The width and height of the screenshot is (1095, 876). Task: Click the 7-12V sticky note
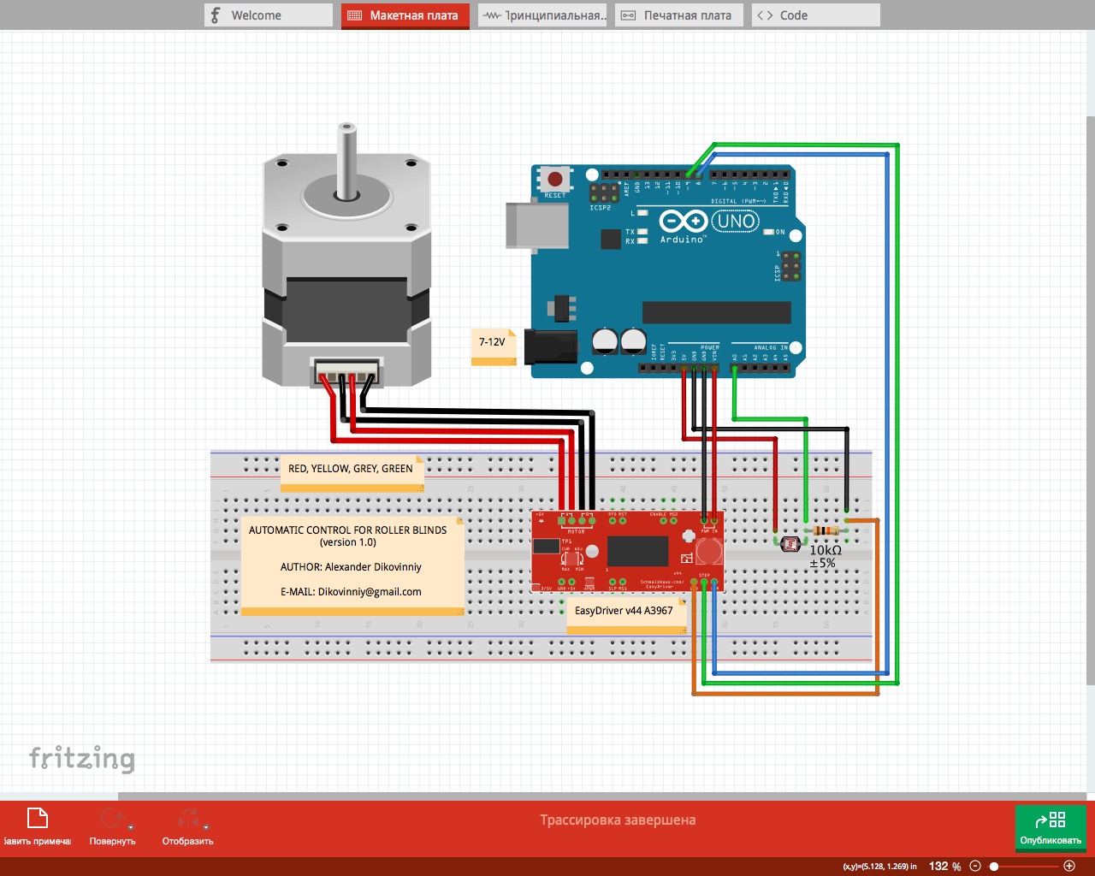493,343
